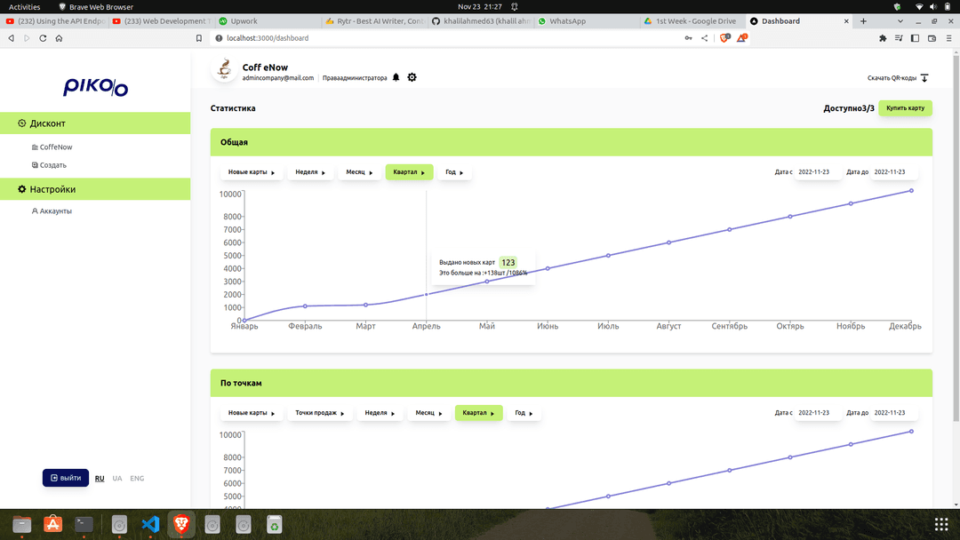Select CoffeNow in the sidebar

coord(52,147)
